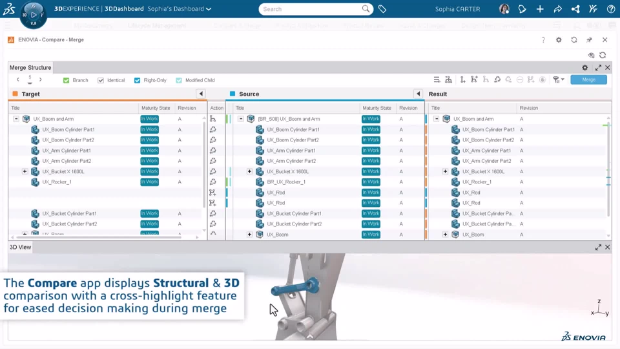Open the 3DEXPERIENCE compass

(x=33, y=15)
